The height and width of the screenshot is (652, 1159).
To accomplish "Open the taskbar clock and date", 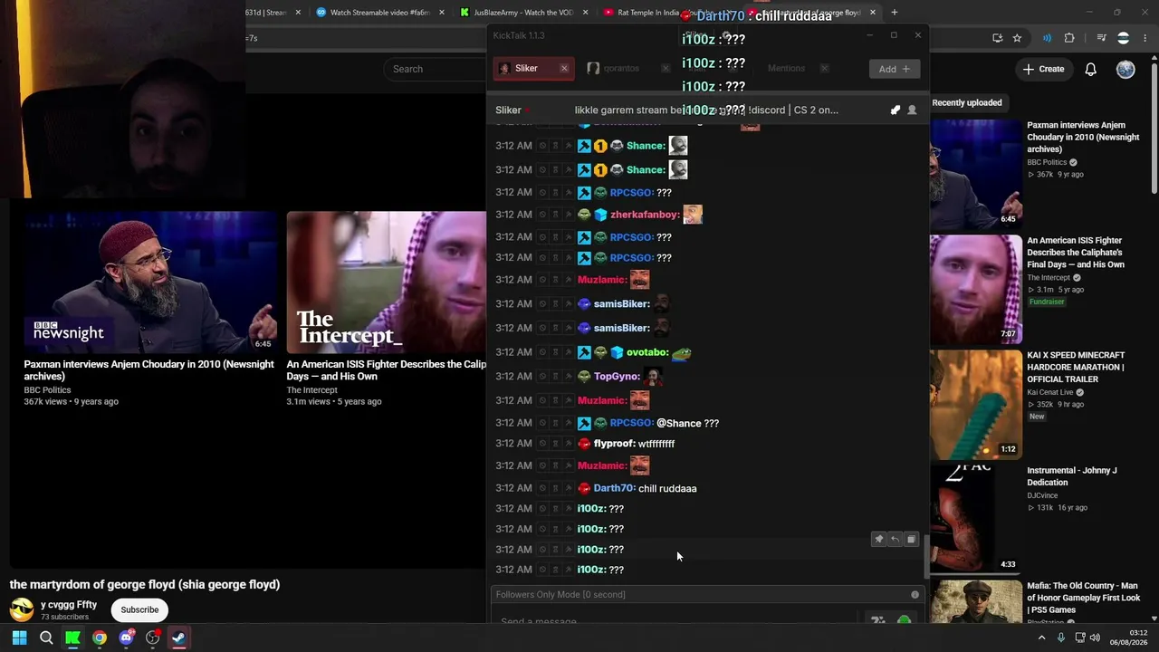I will pyautogui.click(x=1130, y=638).
